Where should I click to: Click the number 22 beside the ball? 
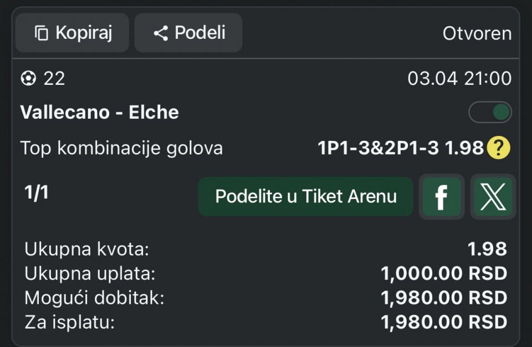(x=54, y=79)
